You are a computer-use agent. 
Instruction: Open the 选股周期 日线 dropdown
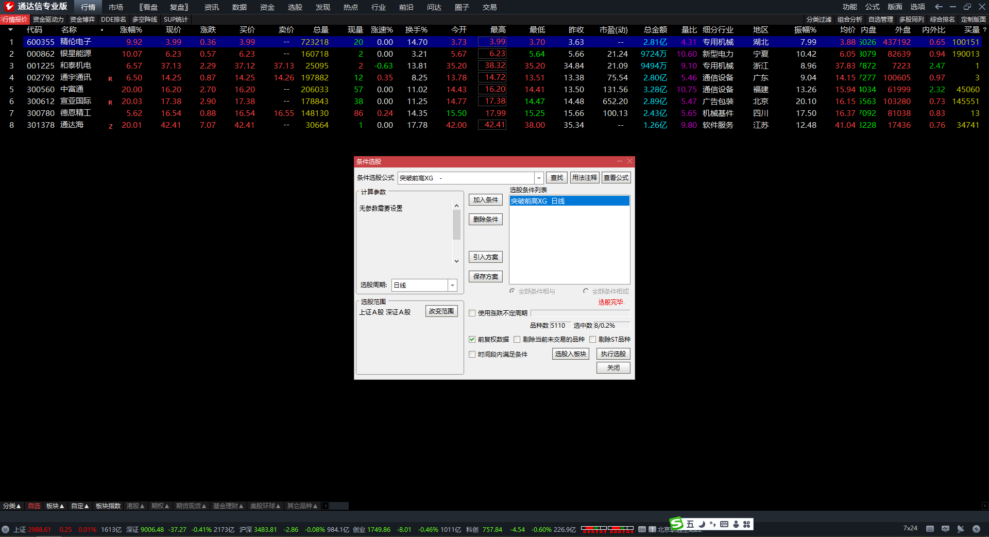[452, 285]
